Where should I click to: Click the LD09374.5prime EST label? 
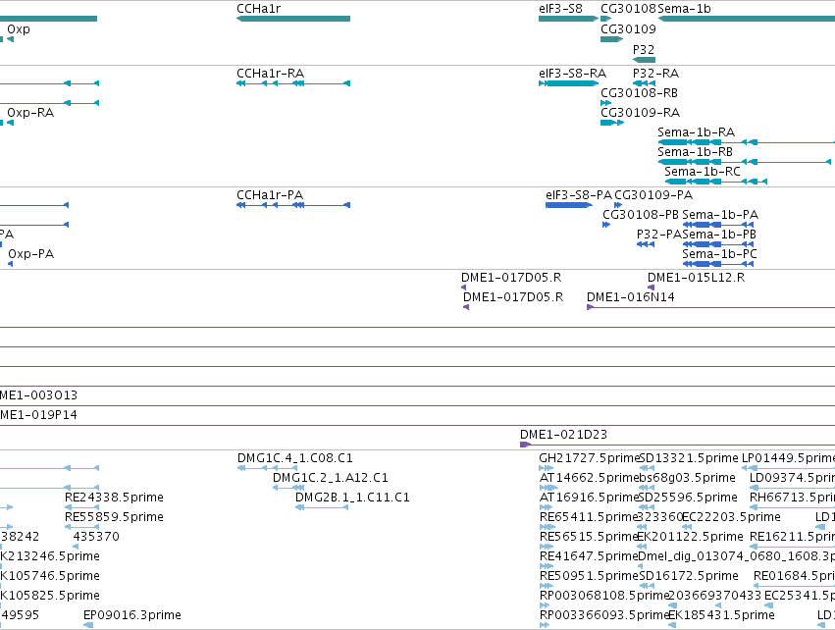[793, 478]
